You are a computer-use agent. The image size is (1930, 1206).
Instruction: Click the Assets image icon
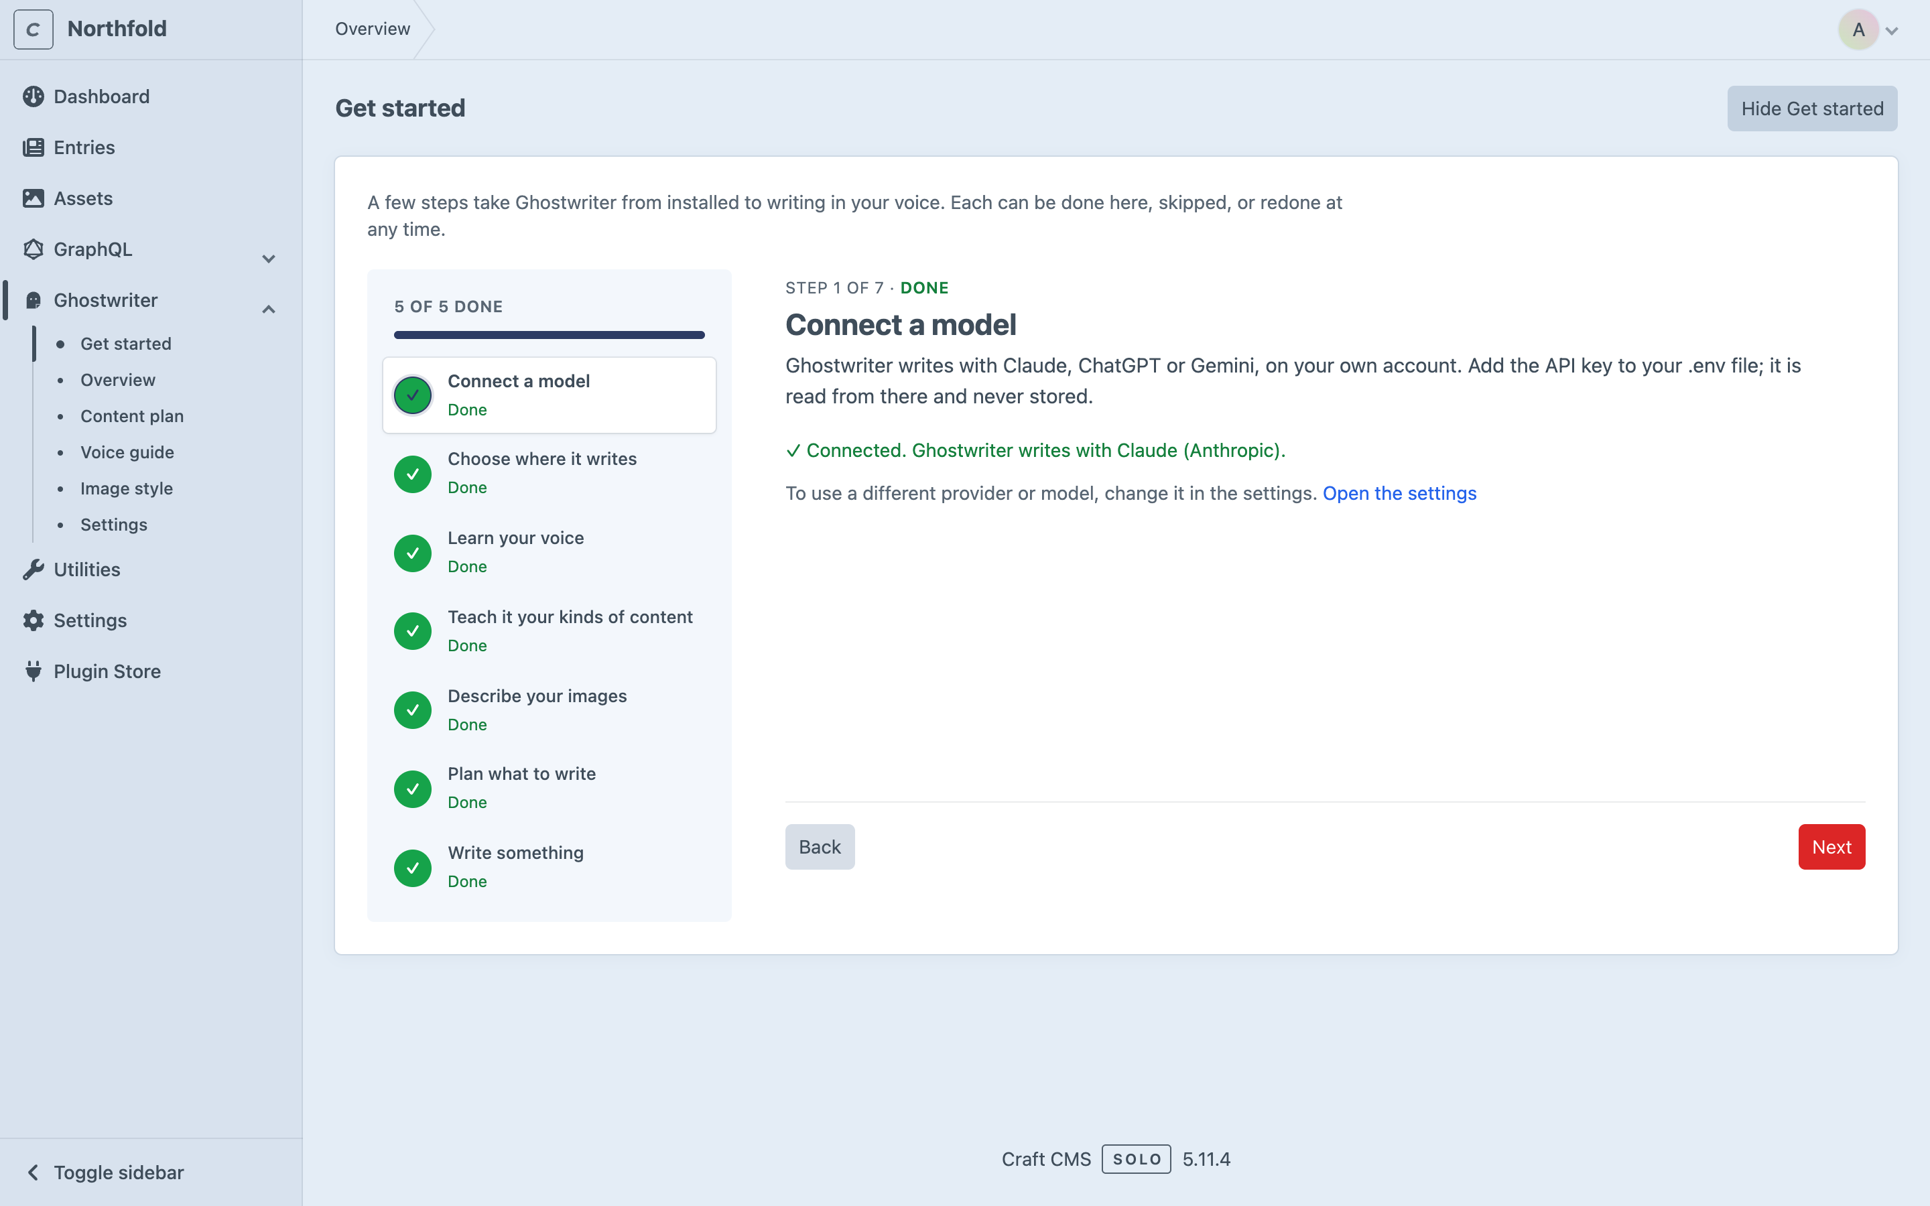point(34,198)
